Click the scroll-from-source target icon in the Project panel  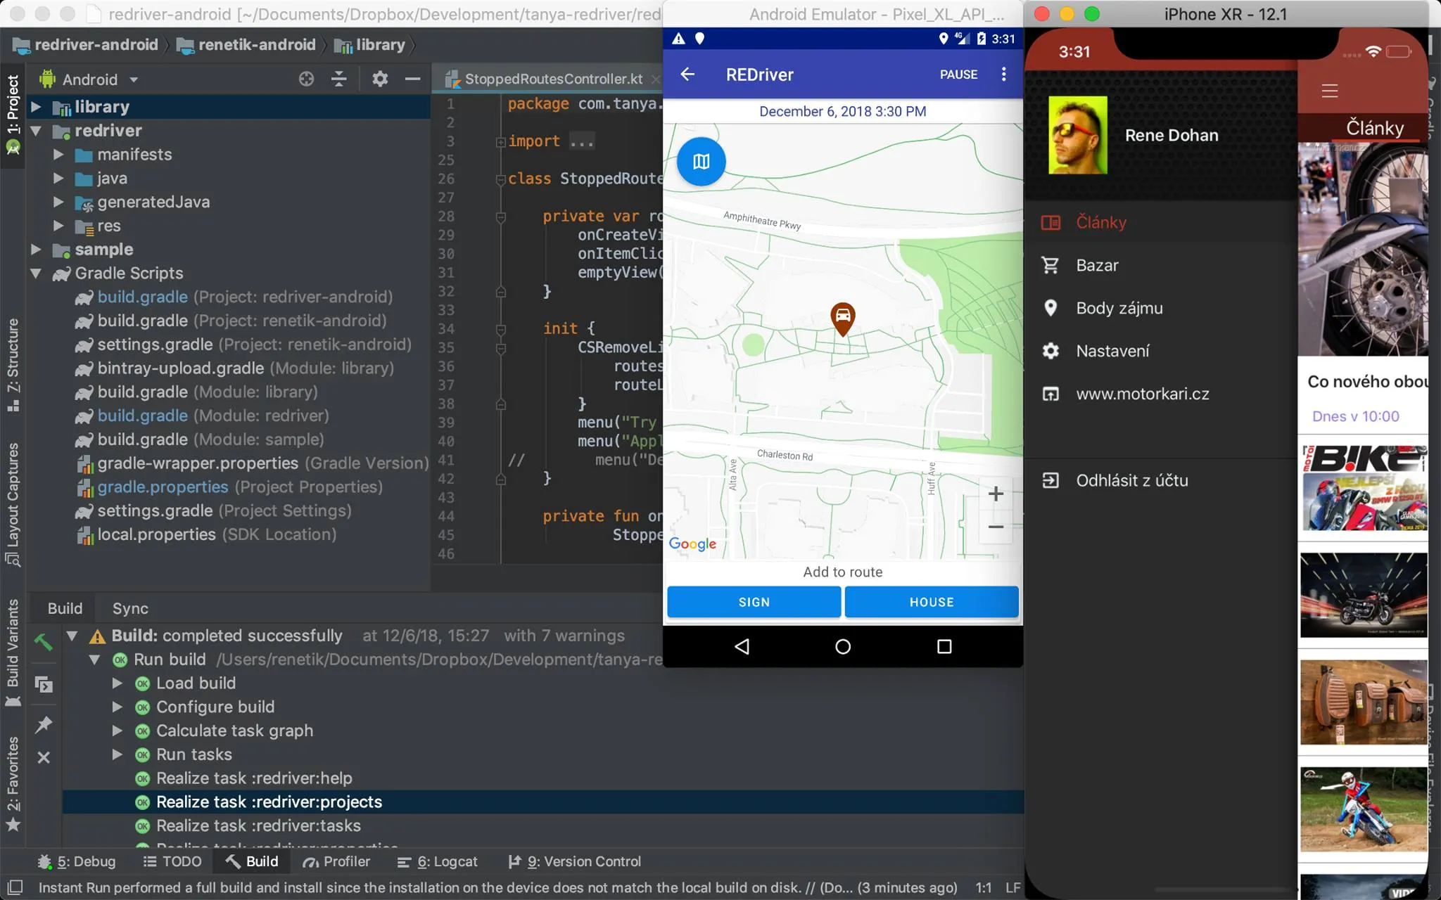306,79
